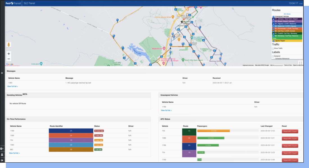The height and width of the screenshot is (168, 309).
Task: Expand the left sidebar with double chevron
Action: (2, 73)
